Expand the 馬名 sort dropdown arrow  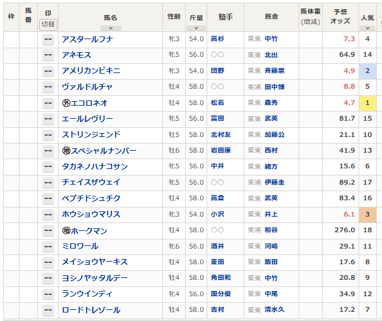[111, 28]
